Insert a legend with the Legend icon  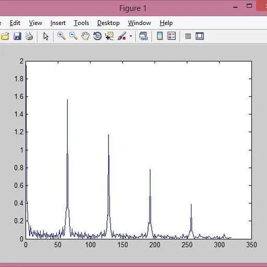click(172, 36)
